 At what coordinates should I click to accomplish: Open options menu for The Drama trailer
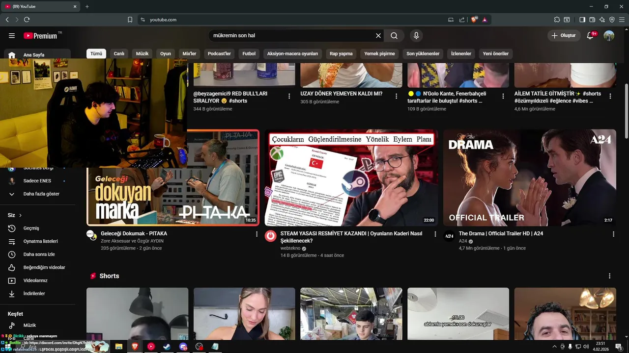point(613,234)
